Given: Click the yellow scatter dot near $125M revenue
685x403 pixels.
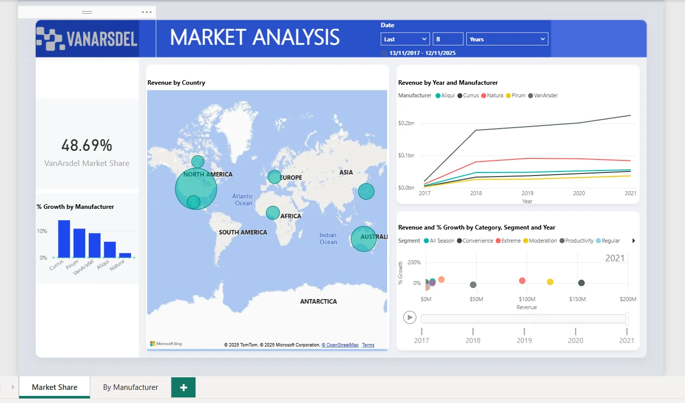Looking at the screenshot, I should coord(550,282).
